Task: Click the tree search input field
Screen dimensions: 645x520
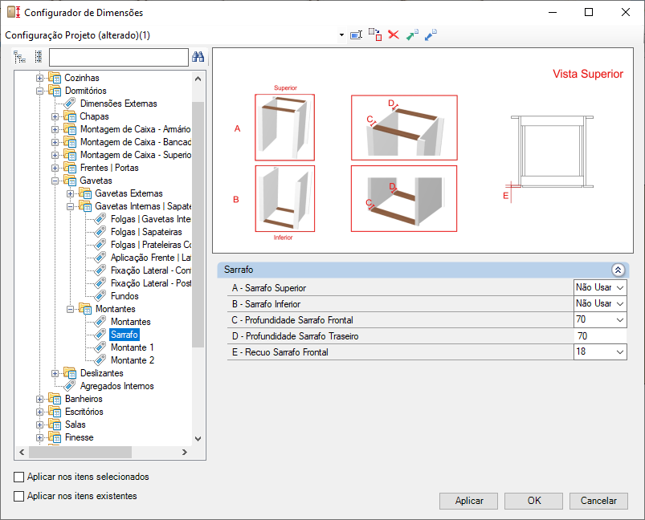Action: click(x=118, y=57)
